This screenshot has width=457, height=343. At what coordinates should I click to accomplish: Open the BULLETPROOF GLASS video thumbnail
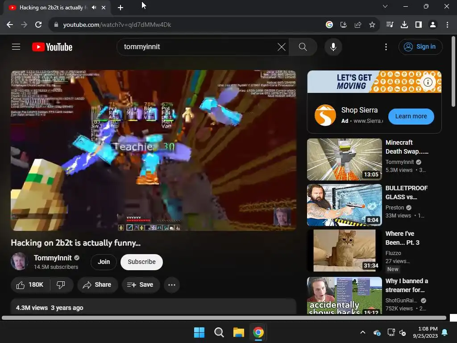point(344,205)
